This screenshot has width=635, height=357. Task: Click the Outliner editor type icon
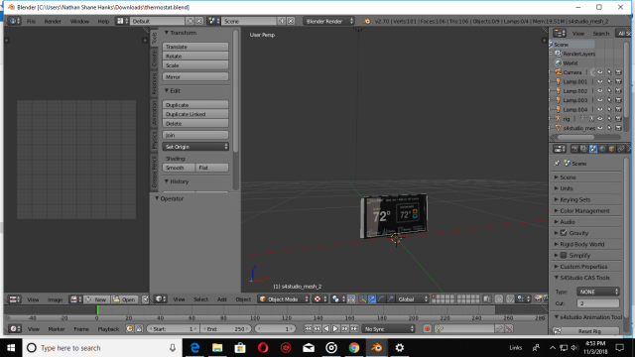tap(560, 33)
